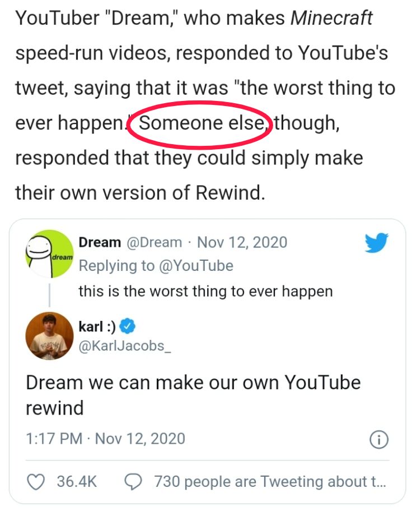412x516 pixels.
Task: Tap the tweet info icon
Action: click(379, 439)
